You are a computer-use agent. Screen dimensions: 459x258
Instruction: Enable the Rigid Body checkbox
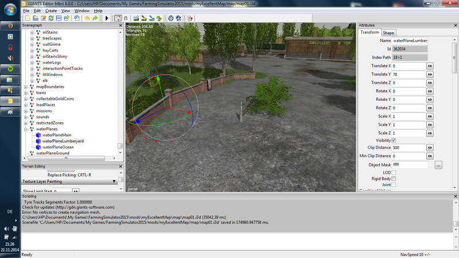click(394, 178)
